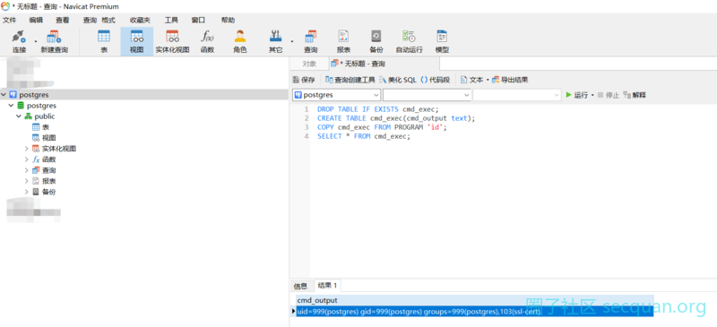Select the View (视图) toolbar icon
Viewport: 717px width, 327px height.
click(137, 42)
